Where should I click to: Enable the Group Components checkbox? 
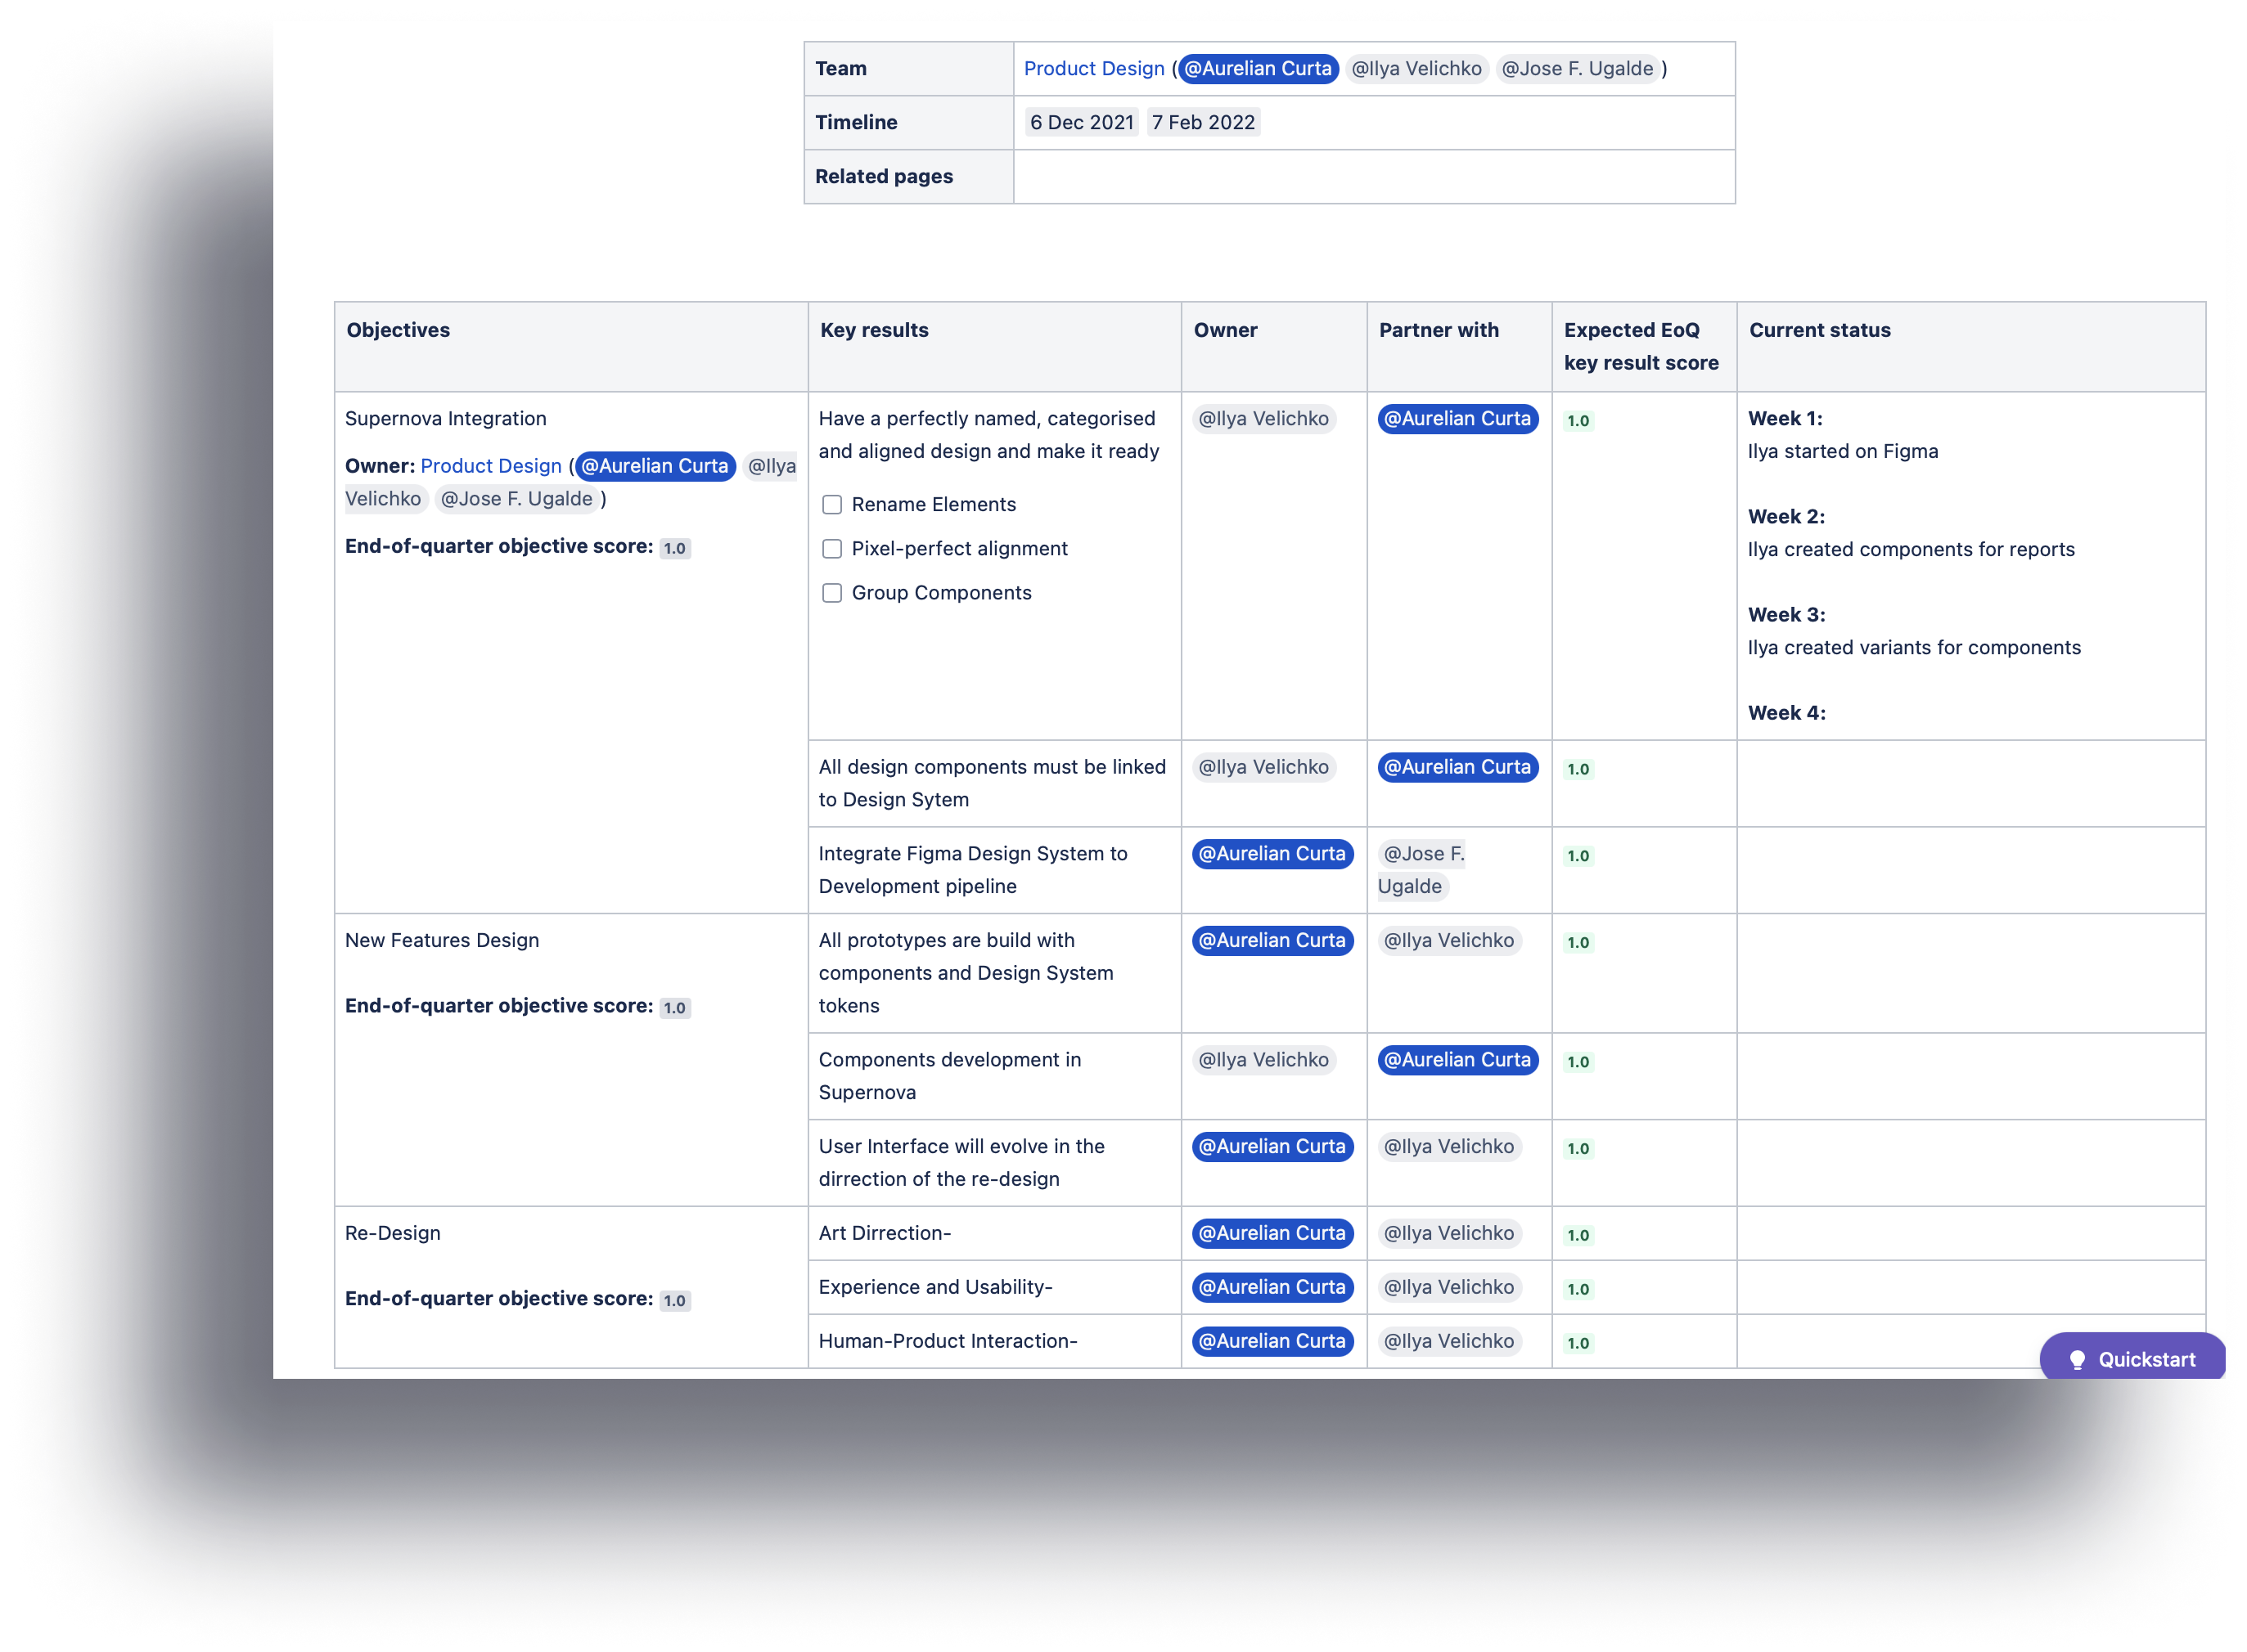(831, 593)
